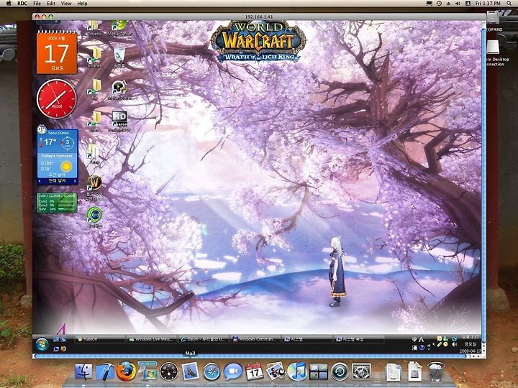Open Mail from the Dock
Screen dimensions: 518x388
[190, 371]
